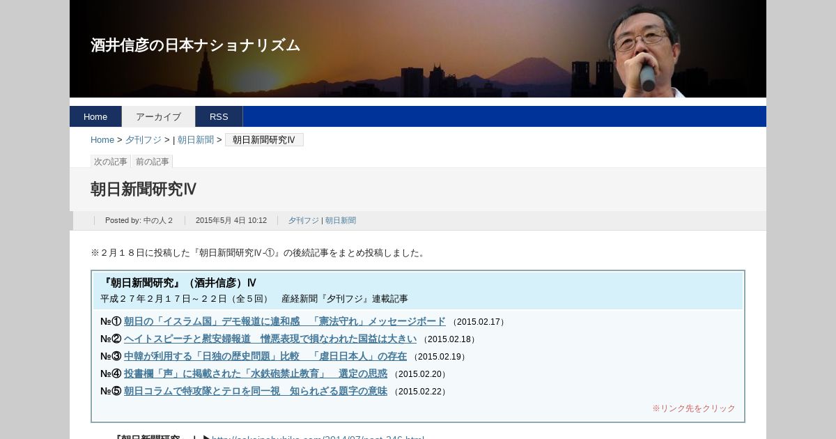Open 夕刊フジ breadcrumb category

(x=144, y=140)
